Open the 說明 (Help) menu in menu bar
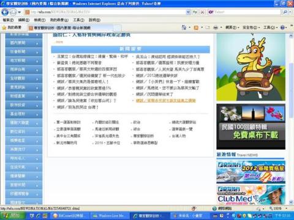Viewport: 294px width, 220px height. pos(94,20)
